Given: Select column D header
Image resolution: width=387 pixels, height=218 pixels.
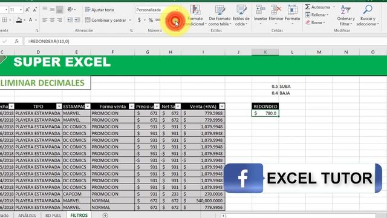Looking at the screenshot, I should [38, 52].
